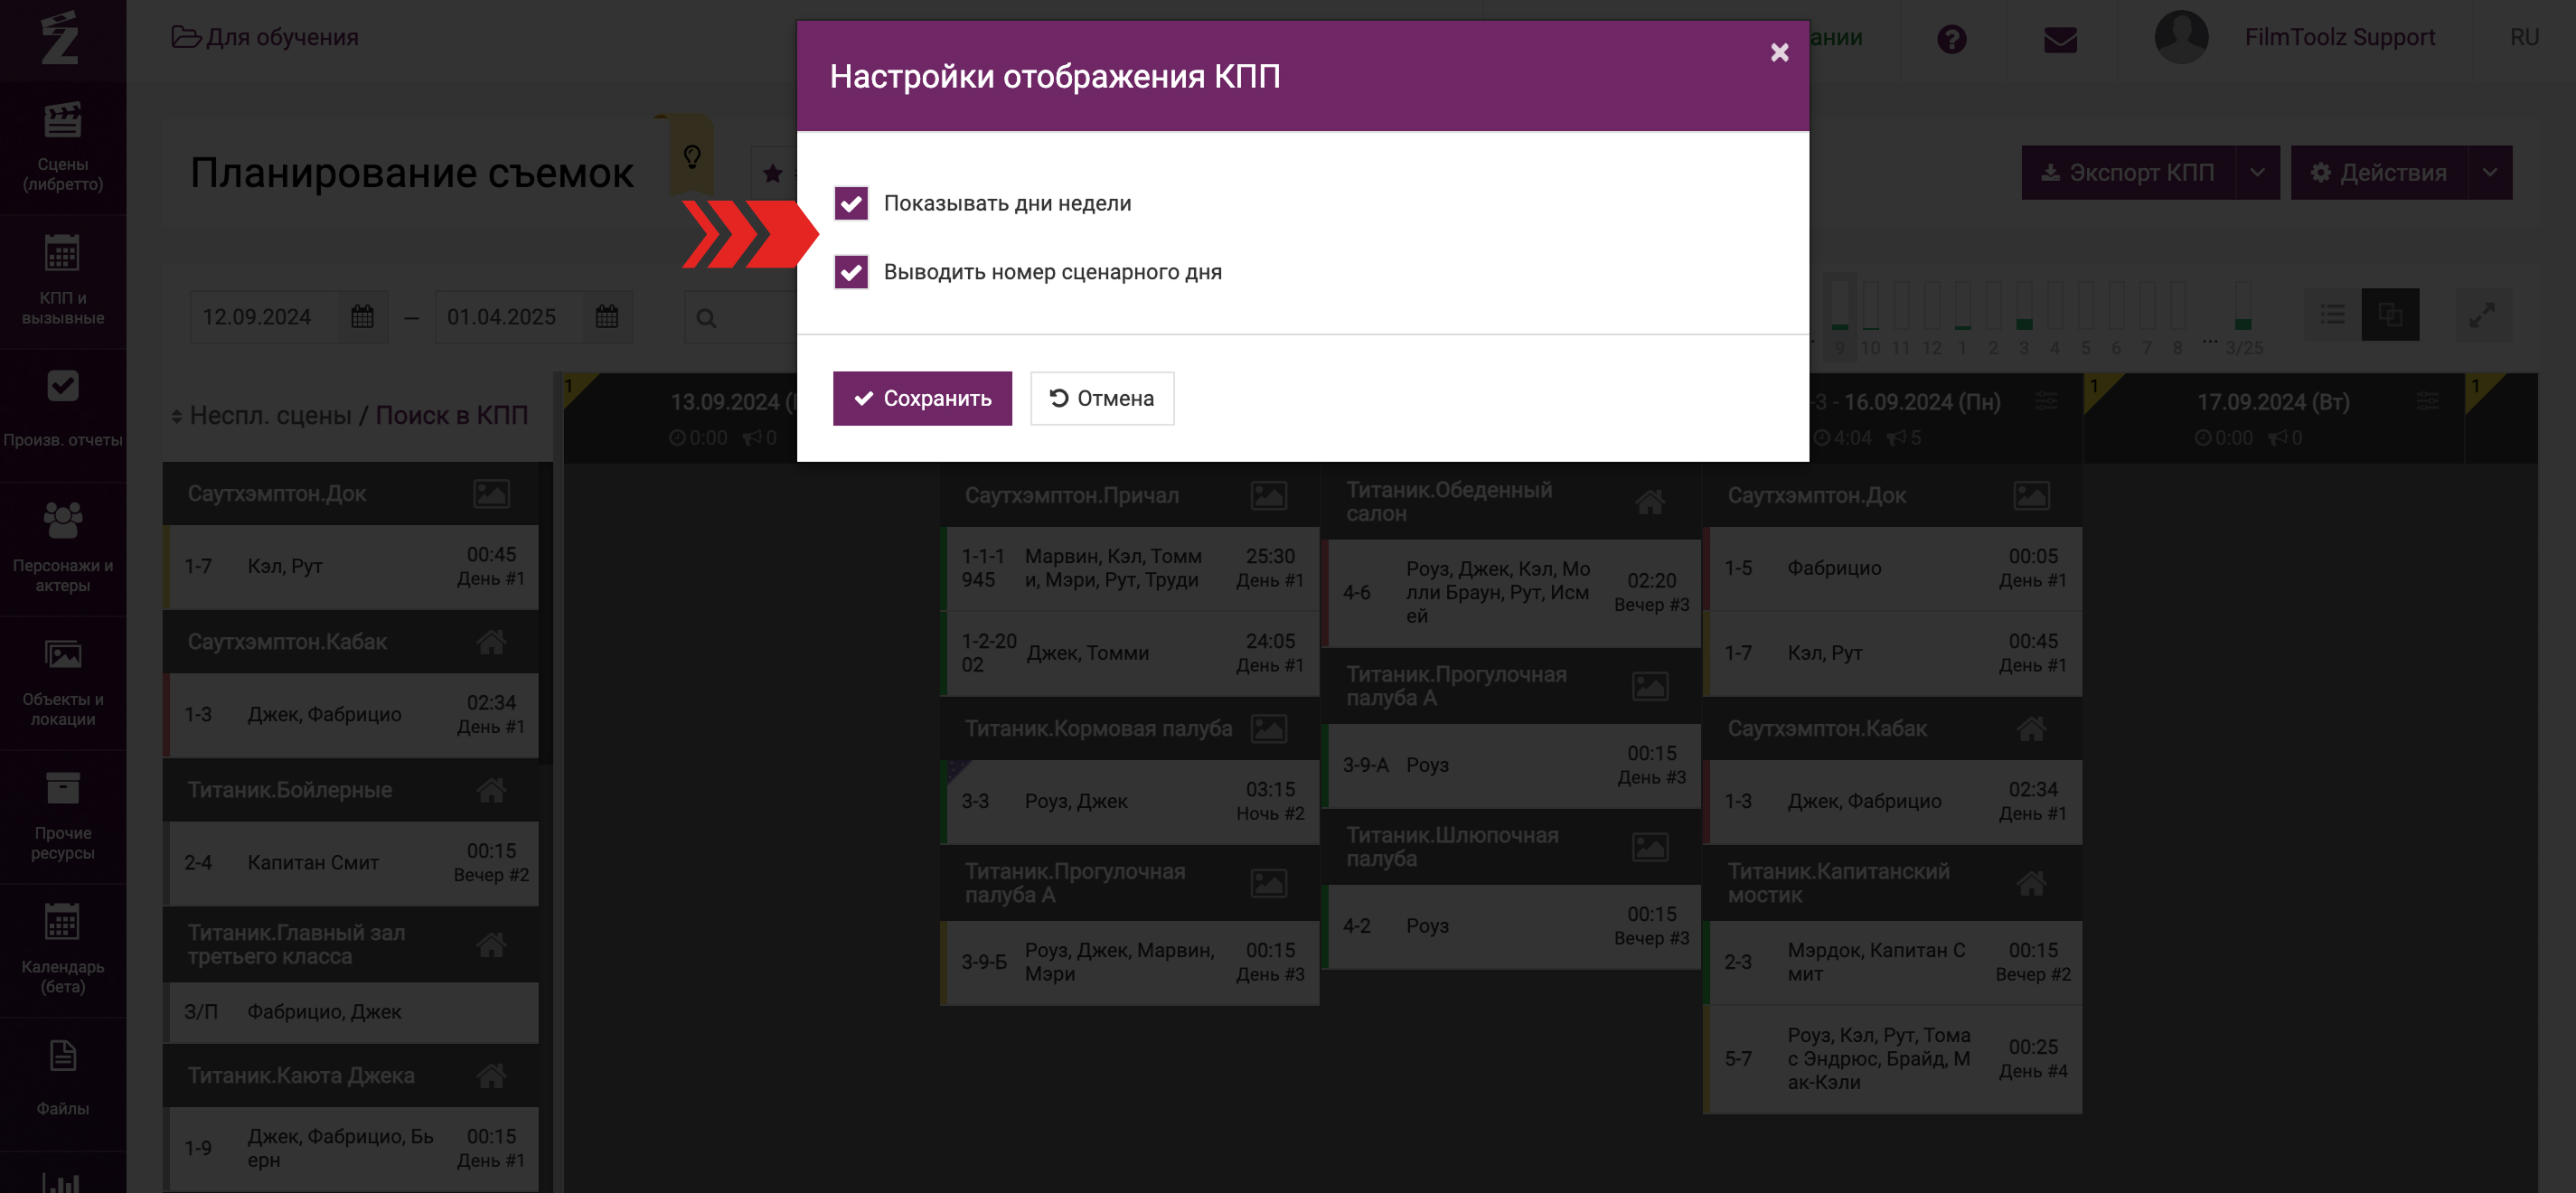Click the start date field 12.09.2024
Screen dimensions: 2576x1193
click(x=264, y=317)
